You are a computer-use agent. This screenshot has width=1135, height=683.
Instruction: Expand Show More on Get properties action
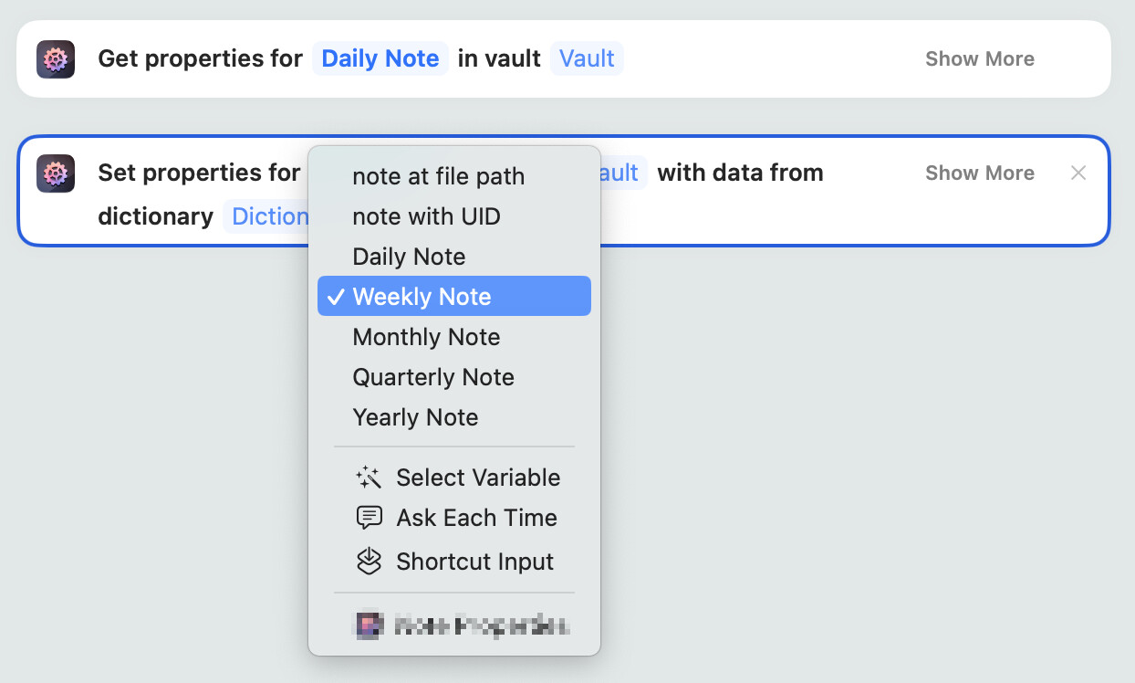pos(979,59)
